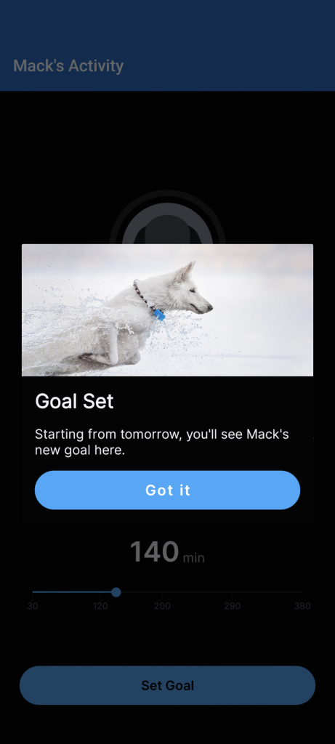
Task: Click slider track between 200 and 290 marks
Action: tap(196, 592)
